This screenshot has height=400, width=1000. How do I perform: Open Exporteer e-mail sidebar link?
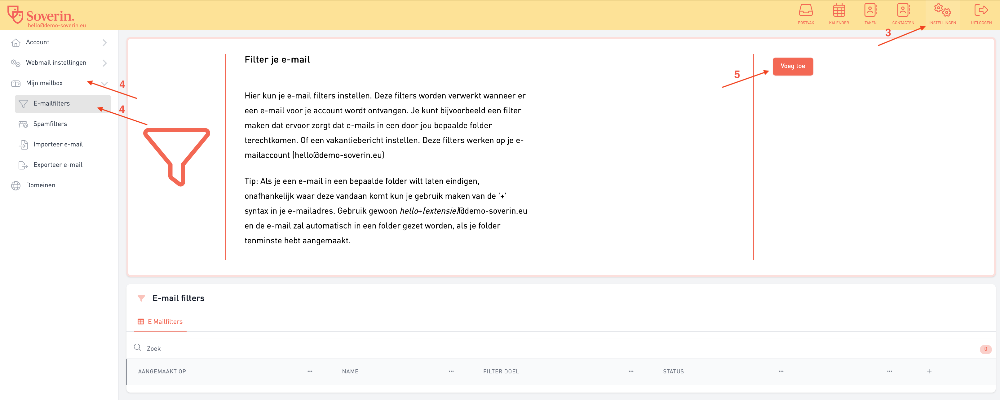coord(58,165)
